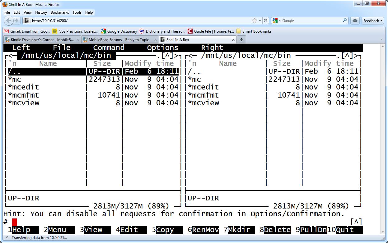Open the Options menu in Midnight Commander
This screenshot has height=243, width=388.
pos(163,48)
